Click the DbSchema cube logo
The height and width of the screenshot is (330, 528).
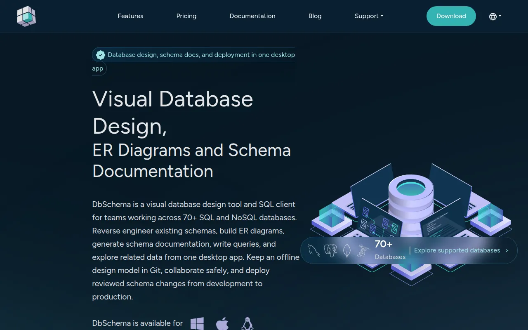(x=26, y=16)
